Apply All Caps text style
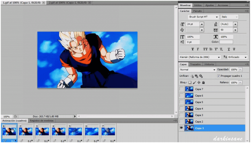The height and width of the screenshot is (143, 251). [x=205, y=49]
